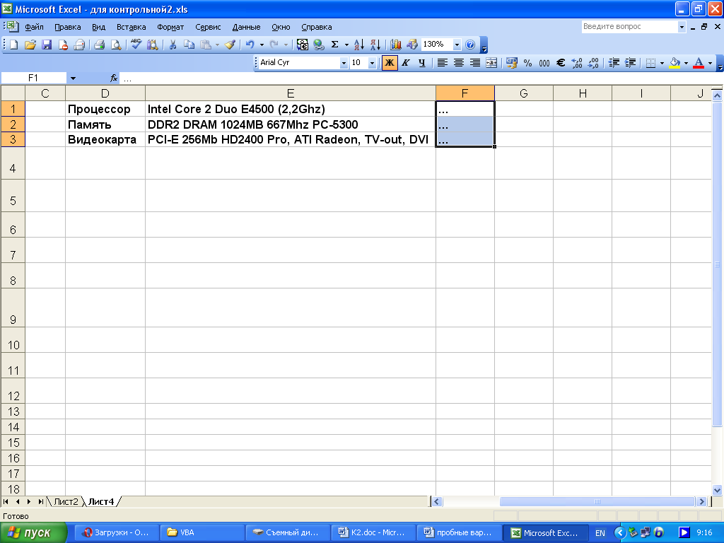Undo the last action

[x=250, y=45]
